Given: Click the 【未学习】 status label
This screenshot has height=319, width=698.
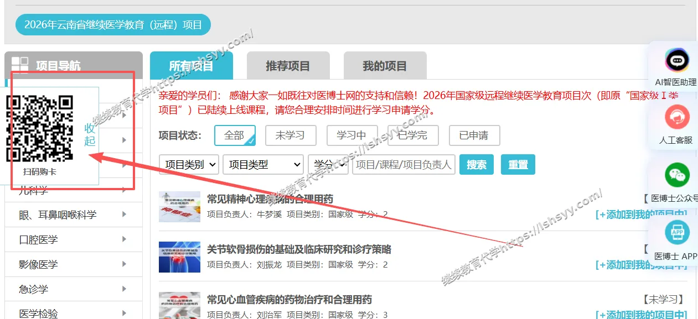Looking at the screenshot, I should (x=664, y=300).
